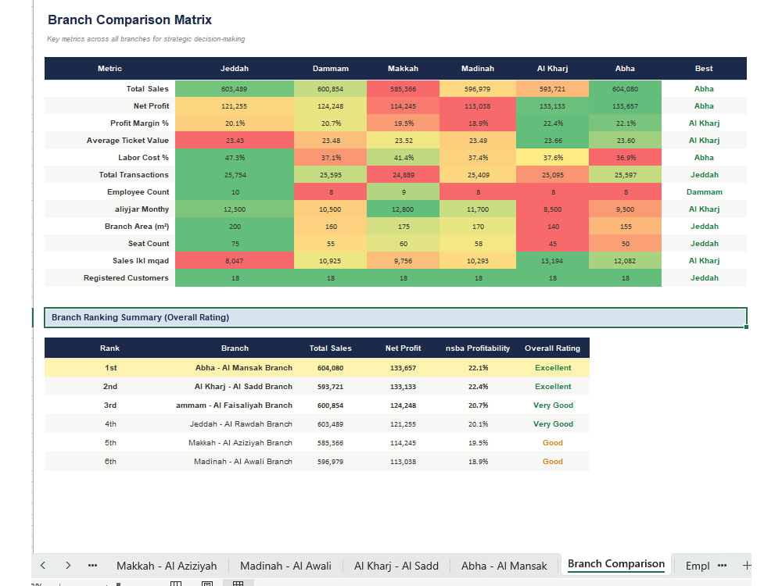Select 2nd row total sales 593,721
Screen dimensions: 782x586
click(331, 387)
